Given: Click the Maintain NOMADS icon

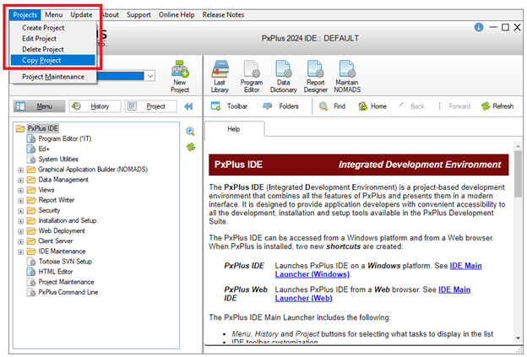Looking at the screenshot, I should 347,76.
